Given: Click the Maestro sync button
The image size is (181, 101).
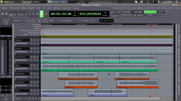Looking at the screenshot, I should tap(115, 16).
